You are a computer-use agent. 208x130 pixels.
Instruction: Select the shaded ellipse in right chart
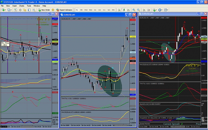(x=168, y=53)
